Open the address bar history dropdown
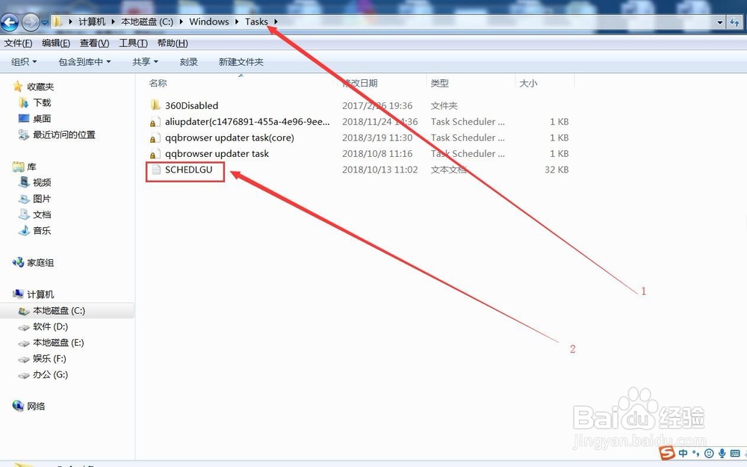Image resolution: width=747 pixels, height=467 pixels. pyautogui.click(x=720, y=22)
